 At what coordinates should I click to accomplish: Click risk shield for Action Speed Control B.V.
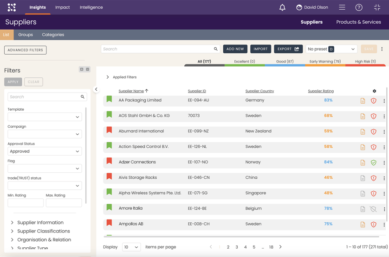coord(373,147)
